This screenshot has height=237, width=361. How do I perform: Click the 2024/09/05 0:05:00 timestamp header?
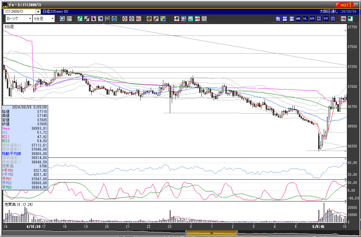click(29, 107)
